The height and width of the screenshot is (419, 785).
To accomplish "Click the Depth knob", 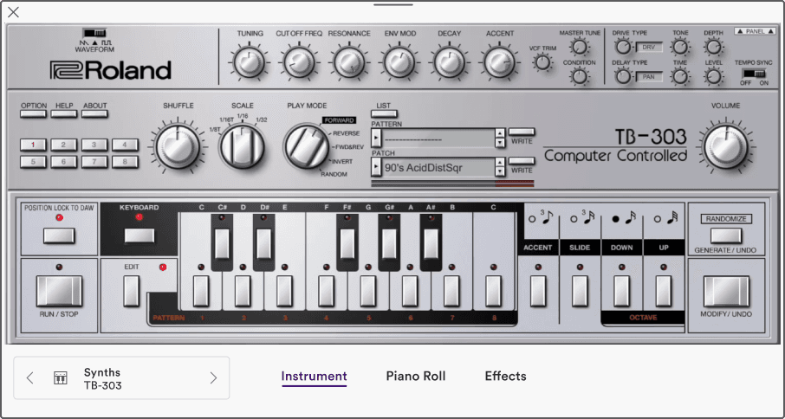I will pos(713,47).
